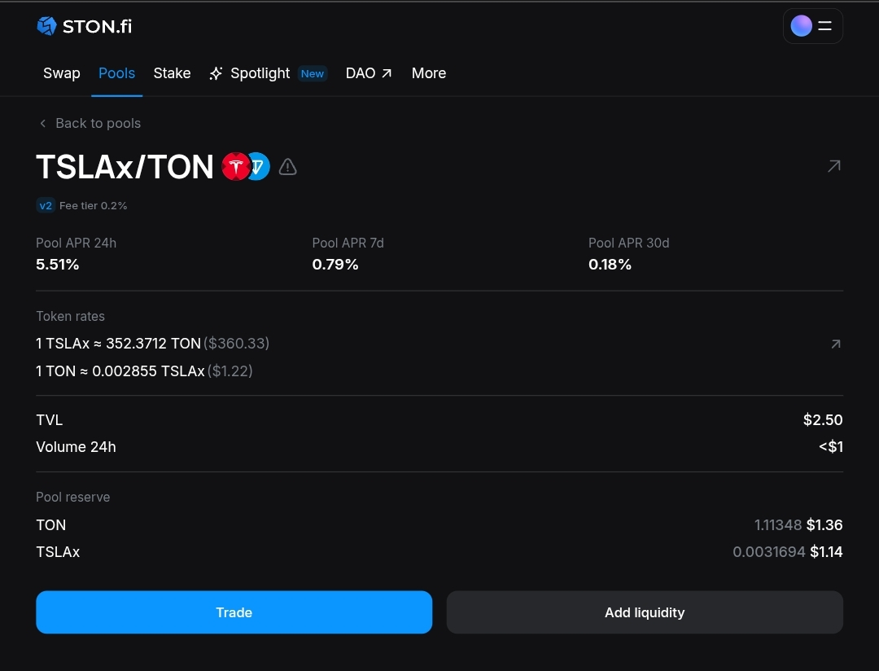Screen dimensions: 879x671
Task: Click the Pool APR 24h value 5.51%
Action: 57,265
